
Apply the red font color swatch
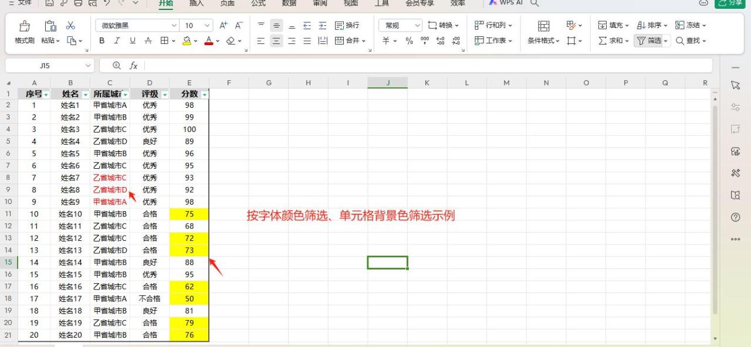pos(208,41)
